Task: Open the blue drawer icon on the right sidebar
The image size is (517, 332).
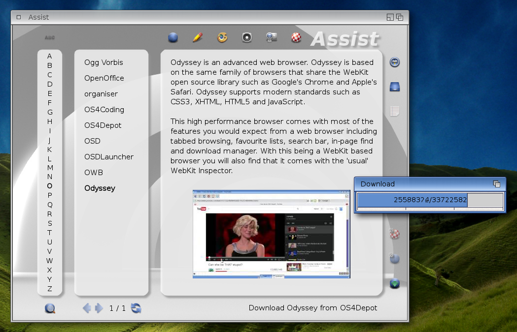Action: [x=395, y=87]
